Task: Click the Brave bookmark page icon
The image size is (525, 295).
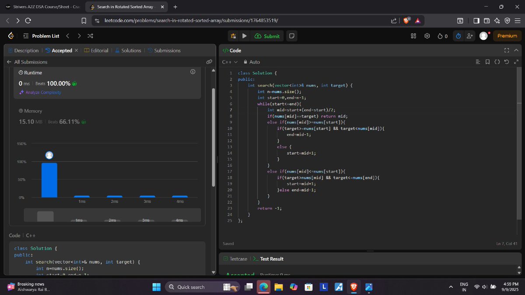Action: pyautogui.click(x=84, y=21)
